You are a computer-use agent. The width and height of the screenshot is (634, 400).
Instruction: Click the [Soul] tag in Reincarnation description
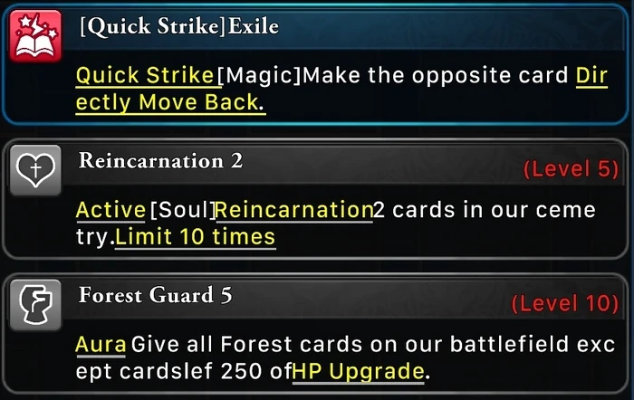182,210
